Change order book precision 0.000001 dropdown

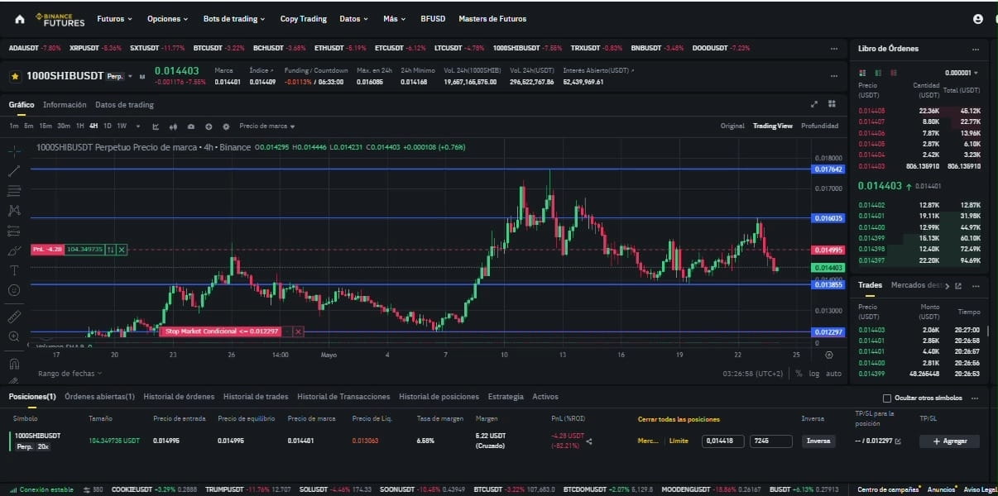(x=962, y=73)
